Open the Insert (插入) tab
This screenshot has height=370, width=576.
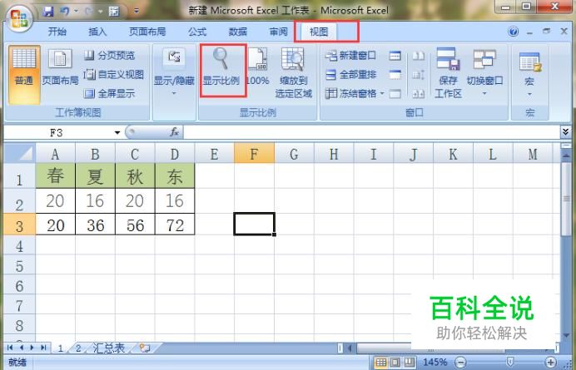[x=97, y=32]
